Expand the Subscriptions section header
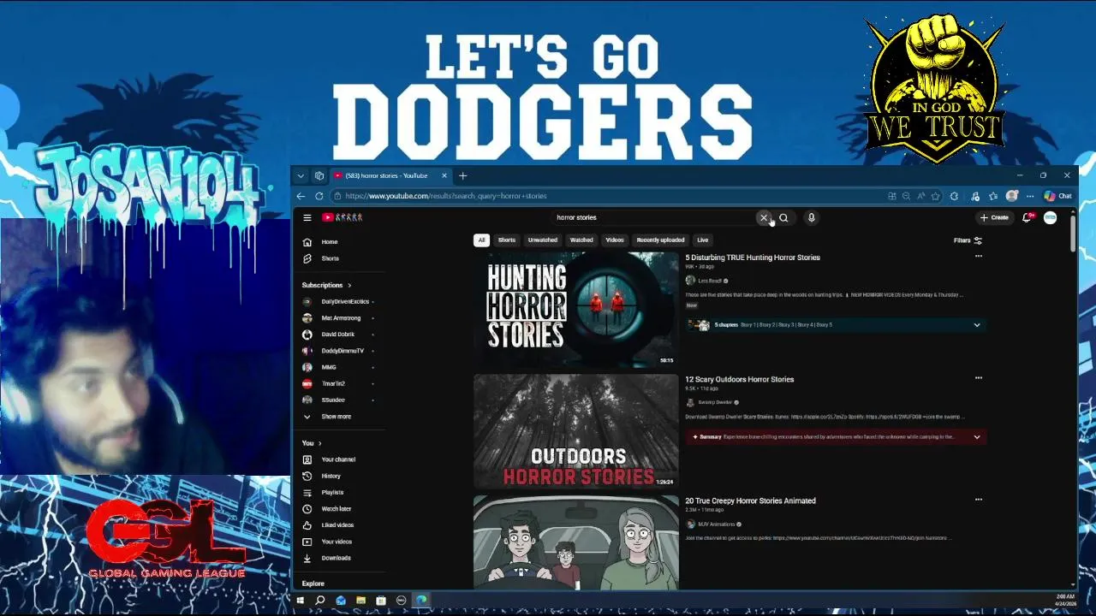Screen dimensions: 1096x616 tap(326, 285)
